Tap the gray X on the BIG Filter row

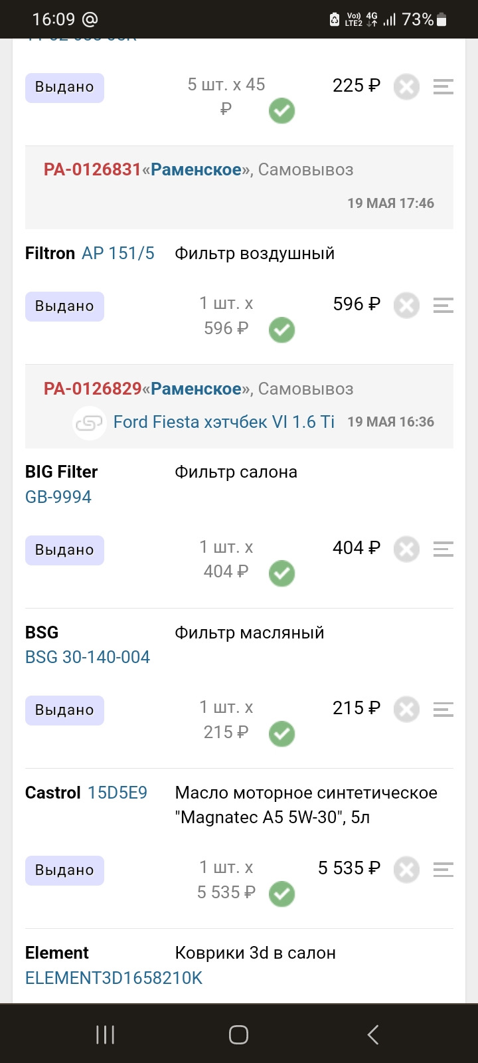(406, 549)
